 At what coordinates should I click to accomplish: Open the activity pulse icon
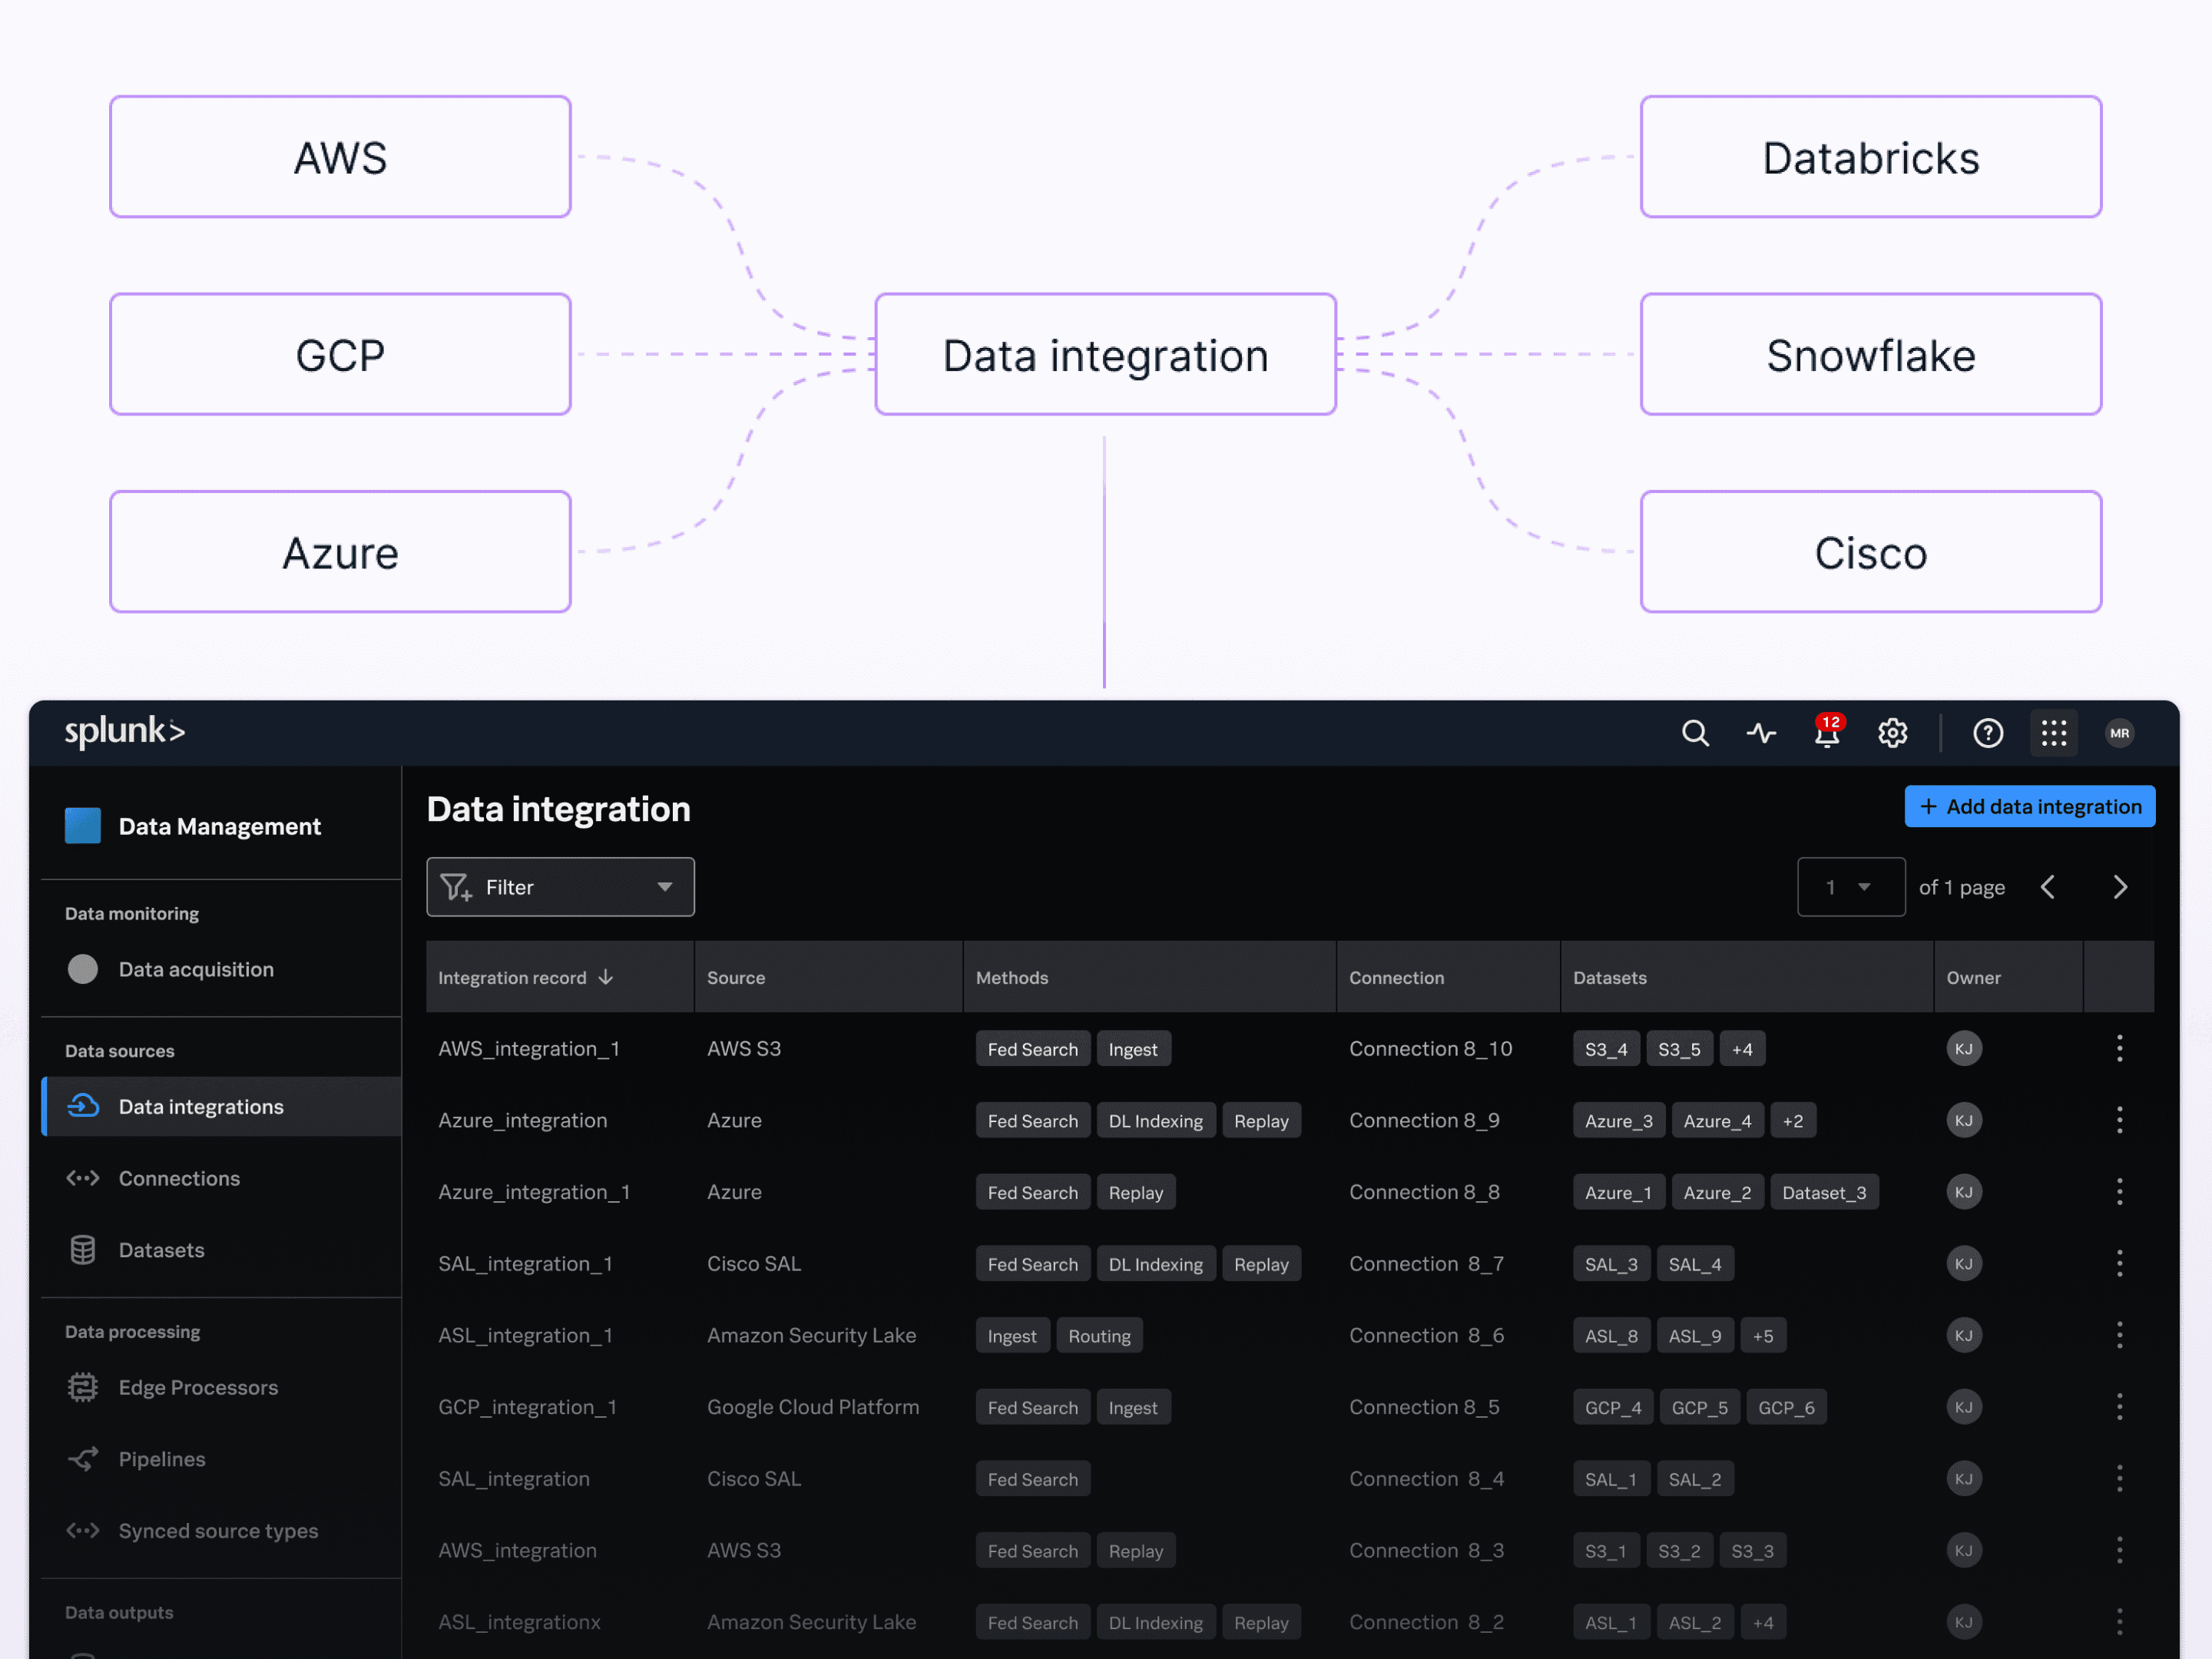(x=1761, y=733)
